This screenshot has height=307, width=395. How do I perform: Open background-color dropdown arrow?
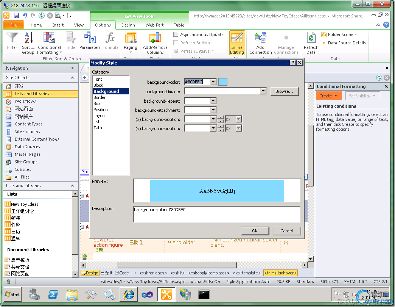pos(213,82)
